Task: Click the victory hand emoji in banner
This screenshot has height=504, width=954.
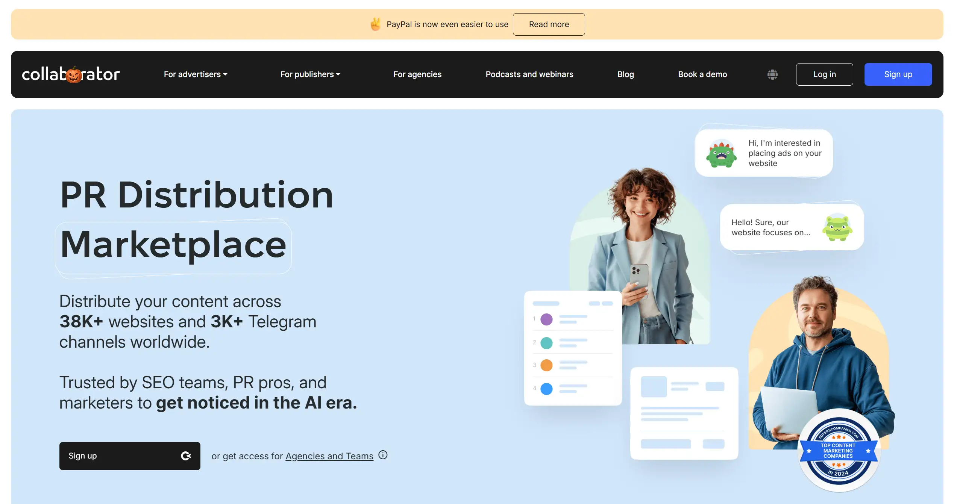Action: coord(375,24)
